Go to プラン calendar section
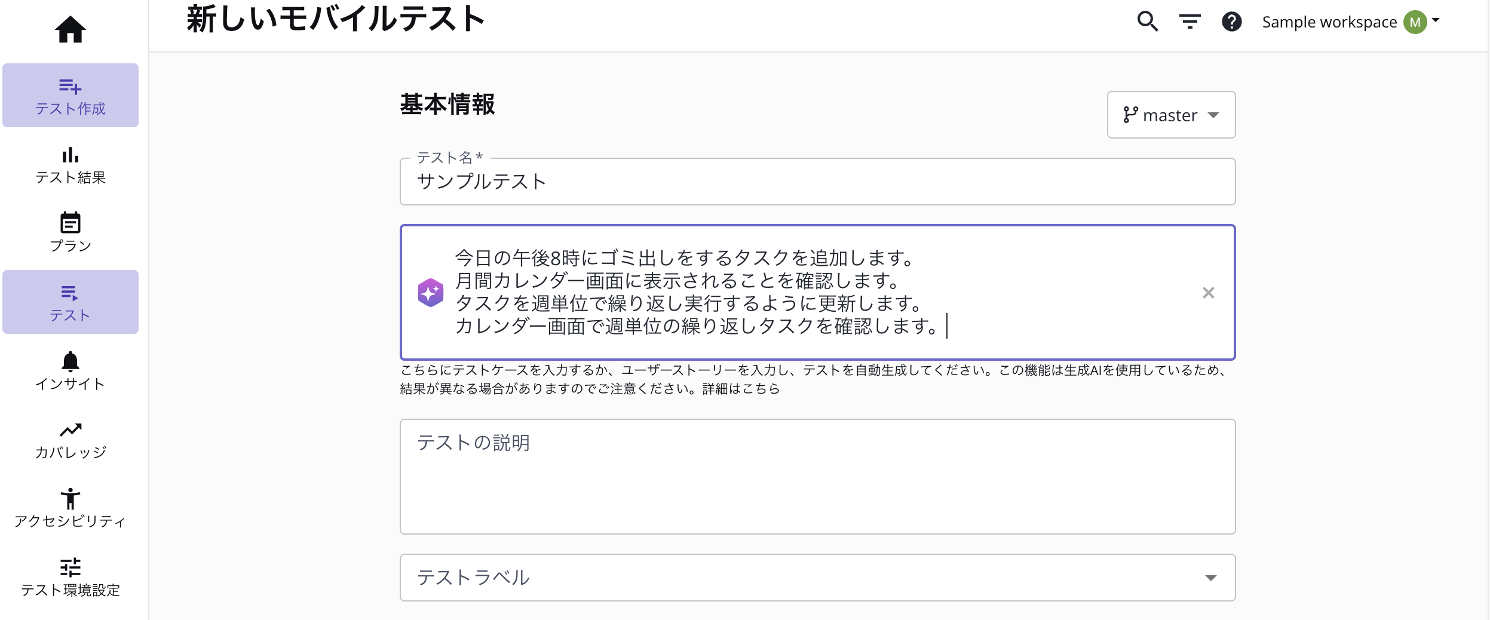 [70, 233]
